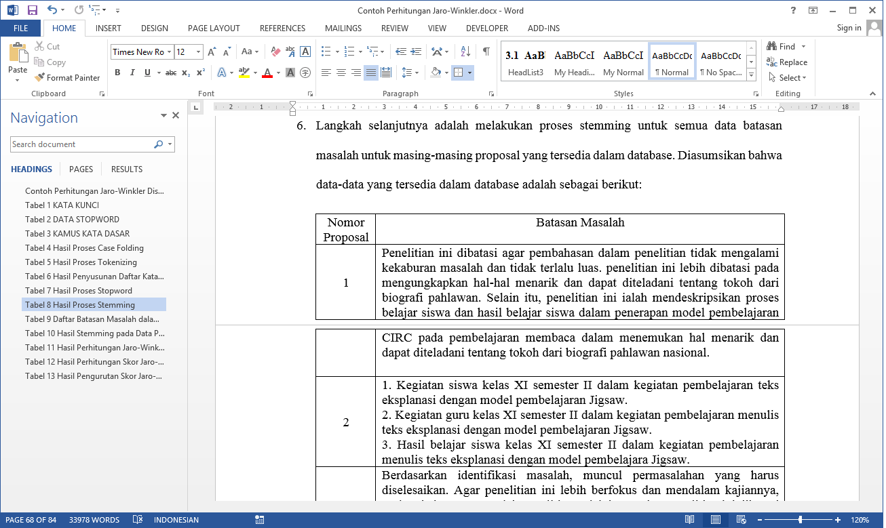Click the Replace button
The image size is (886, 528).
coord(787,62)
